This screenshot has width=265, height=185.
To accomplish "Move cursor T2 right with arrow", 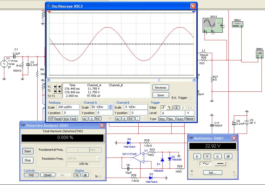I will (x=59, y=91).
